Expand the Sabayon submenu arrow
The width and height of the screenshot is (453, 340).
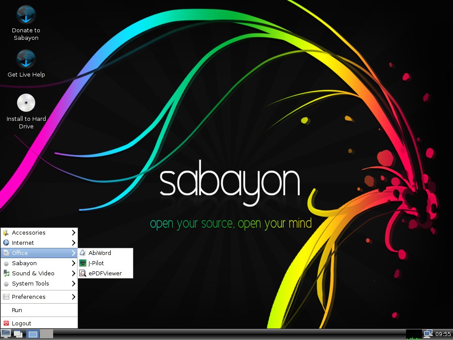click(x=74, y=263)
